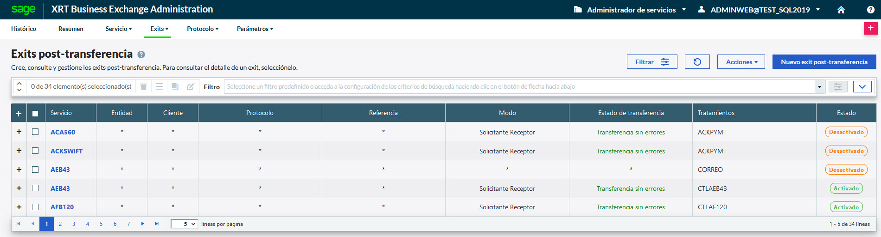The image size is (881, 237).
Task: Open the lines per page selector
Action: (x=184, y=224)
